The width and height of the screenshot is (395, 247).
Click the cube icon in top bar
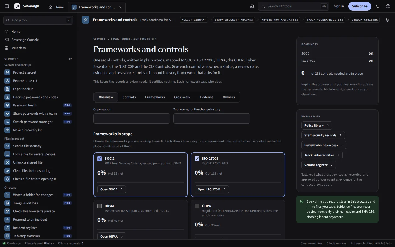pyautogui.click(x=388, y=6)
